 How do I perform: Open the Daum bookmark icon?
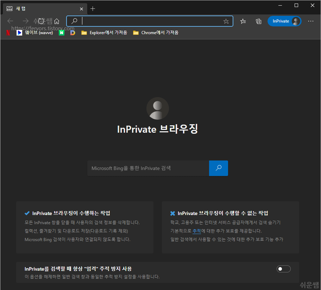point(73,32)
